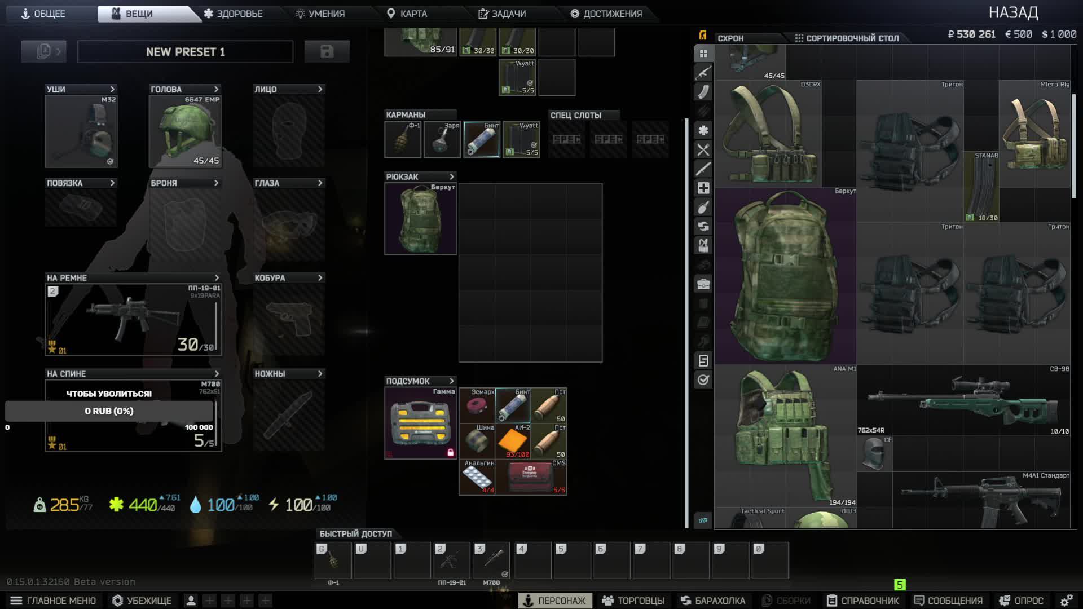Click the containers briefcase filter icon
This screenshot has width=1083, height=609.
tap(703, 284)
